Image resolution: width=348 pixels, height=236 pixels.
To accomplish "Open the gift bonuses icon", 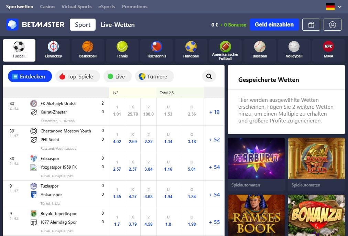I will (x=311, y=25).
